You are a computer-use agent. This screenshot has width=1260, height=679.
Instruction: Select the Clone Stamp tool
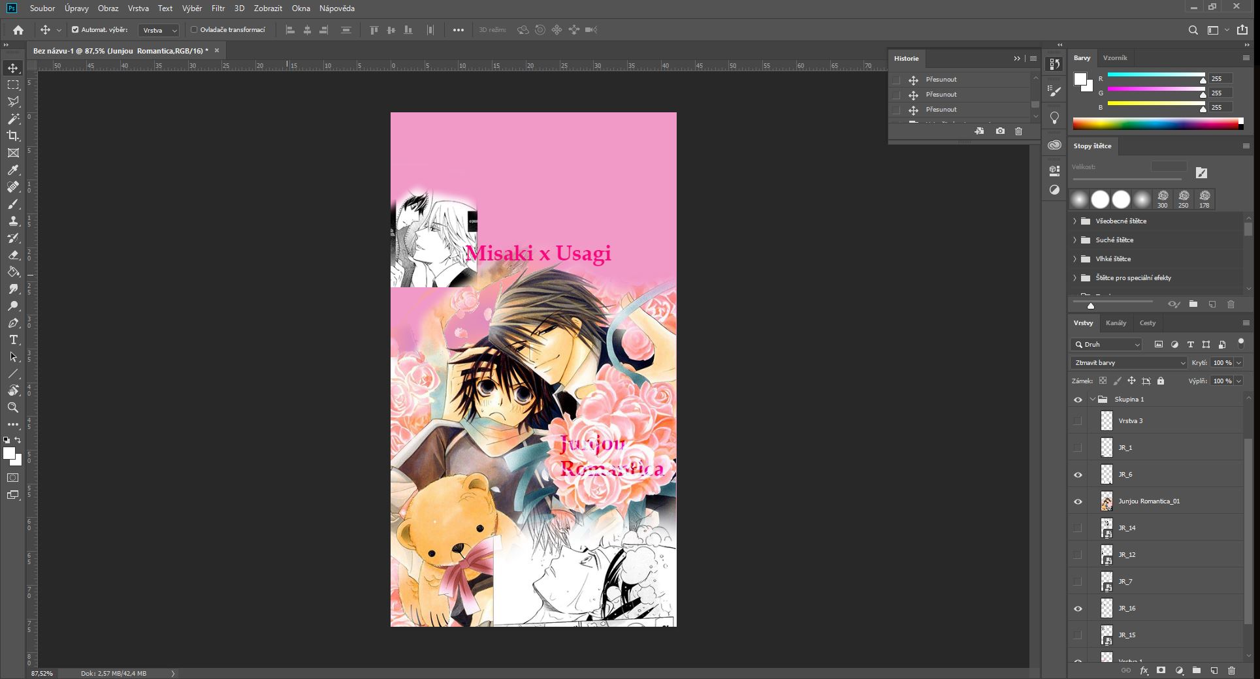pos(13,221)
